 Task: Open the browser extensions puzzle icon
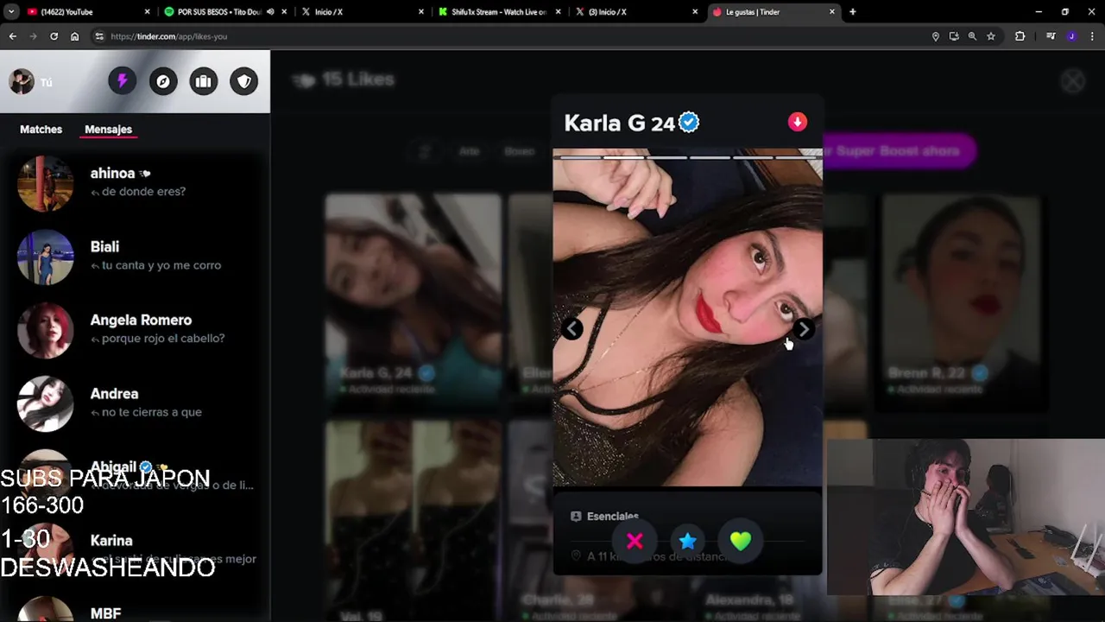click(x=1020, y=36)
